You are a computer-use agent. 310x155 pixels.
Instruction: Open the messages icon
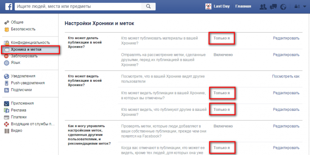pos(273,7)
